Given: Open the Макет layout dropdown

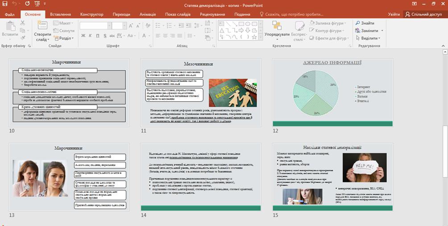Looking at the screenshot, I should point(64,23).
